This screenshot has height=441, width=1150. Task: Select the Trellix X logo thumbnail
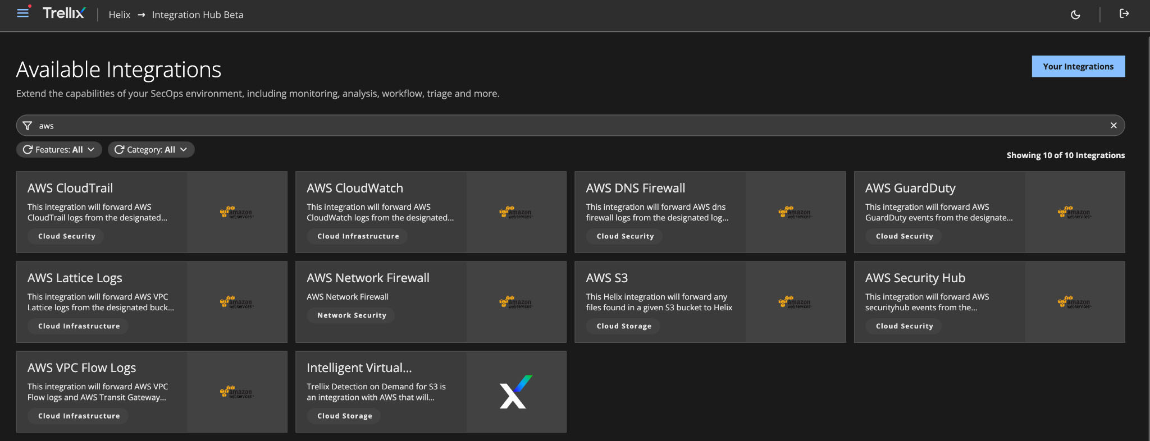coord(515,392)
